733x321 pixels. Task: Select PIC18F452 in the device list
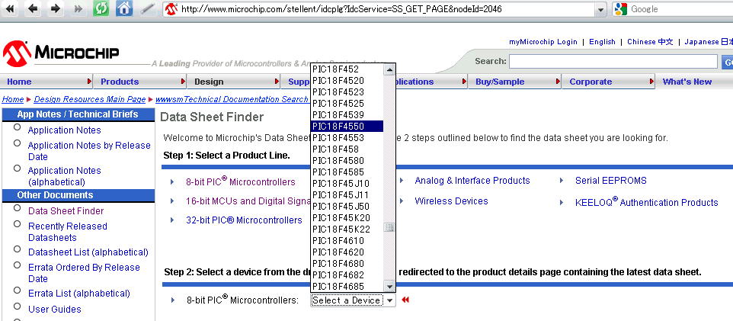(x=347, y=69)
